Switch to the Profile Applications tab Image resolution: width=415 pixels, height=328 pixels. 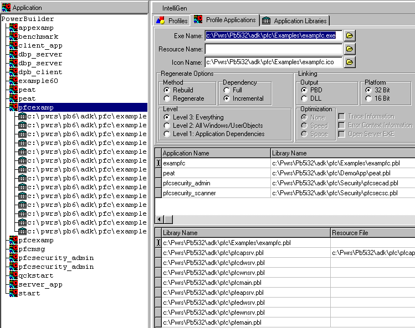[225, 20]
